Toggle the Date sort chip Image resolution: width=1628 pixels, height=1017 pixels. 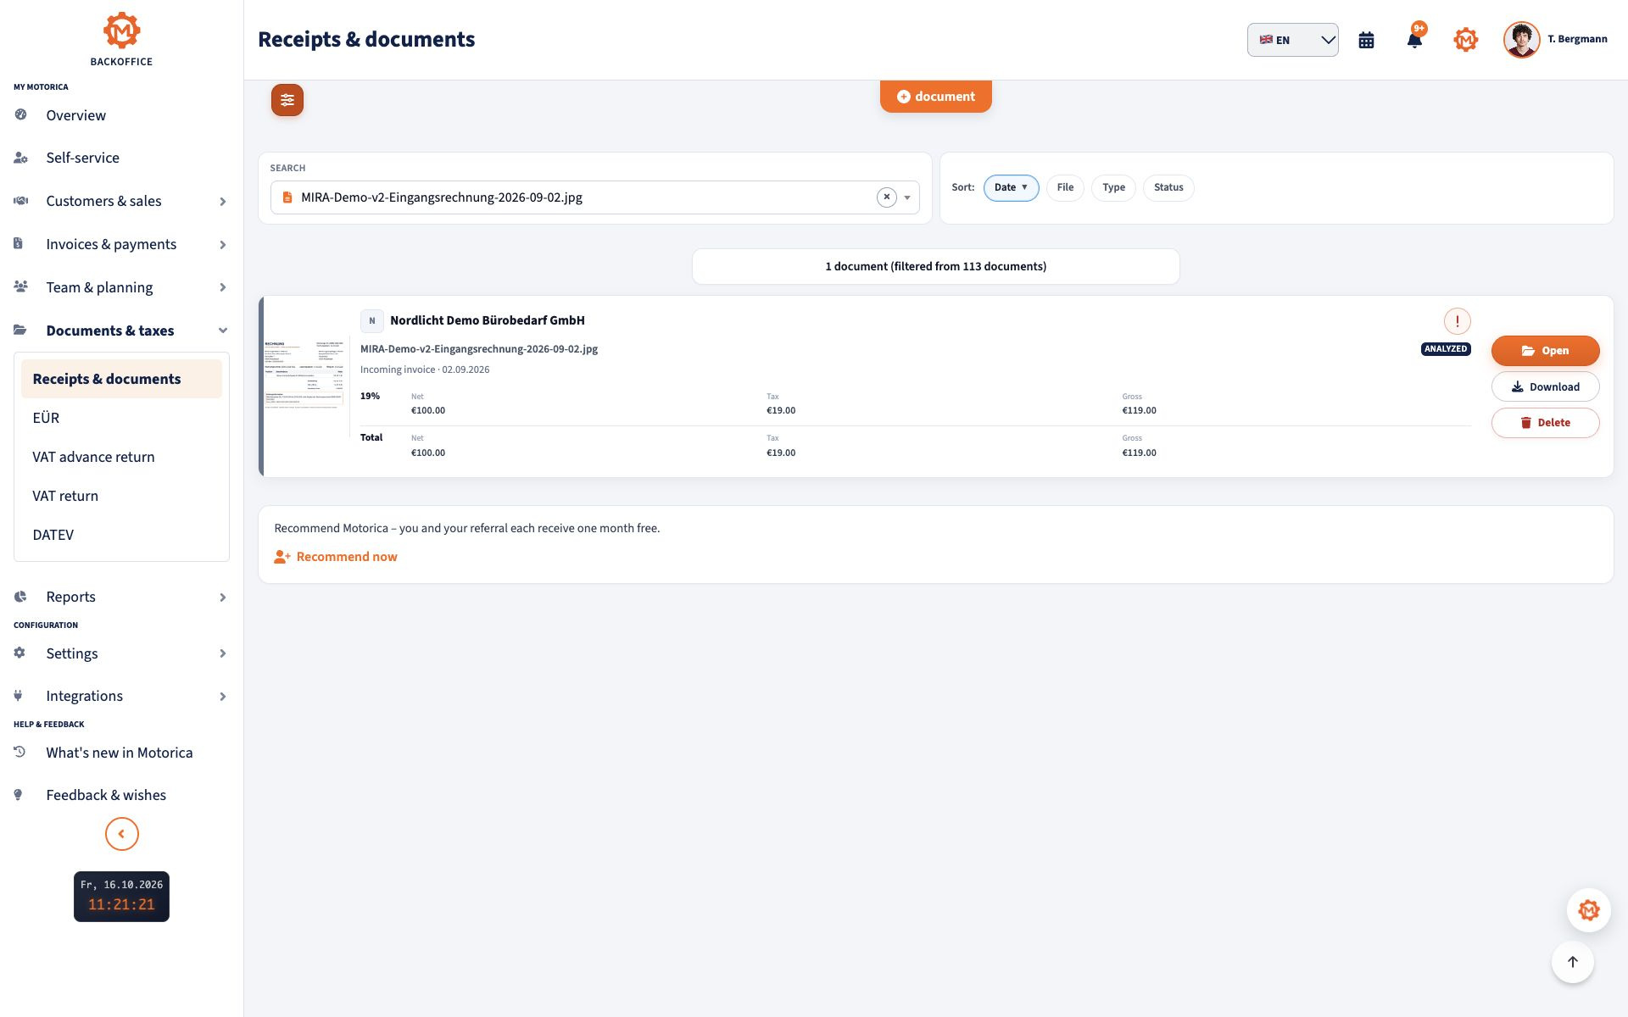(1011, 187)
